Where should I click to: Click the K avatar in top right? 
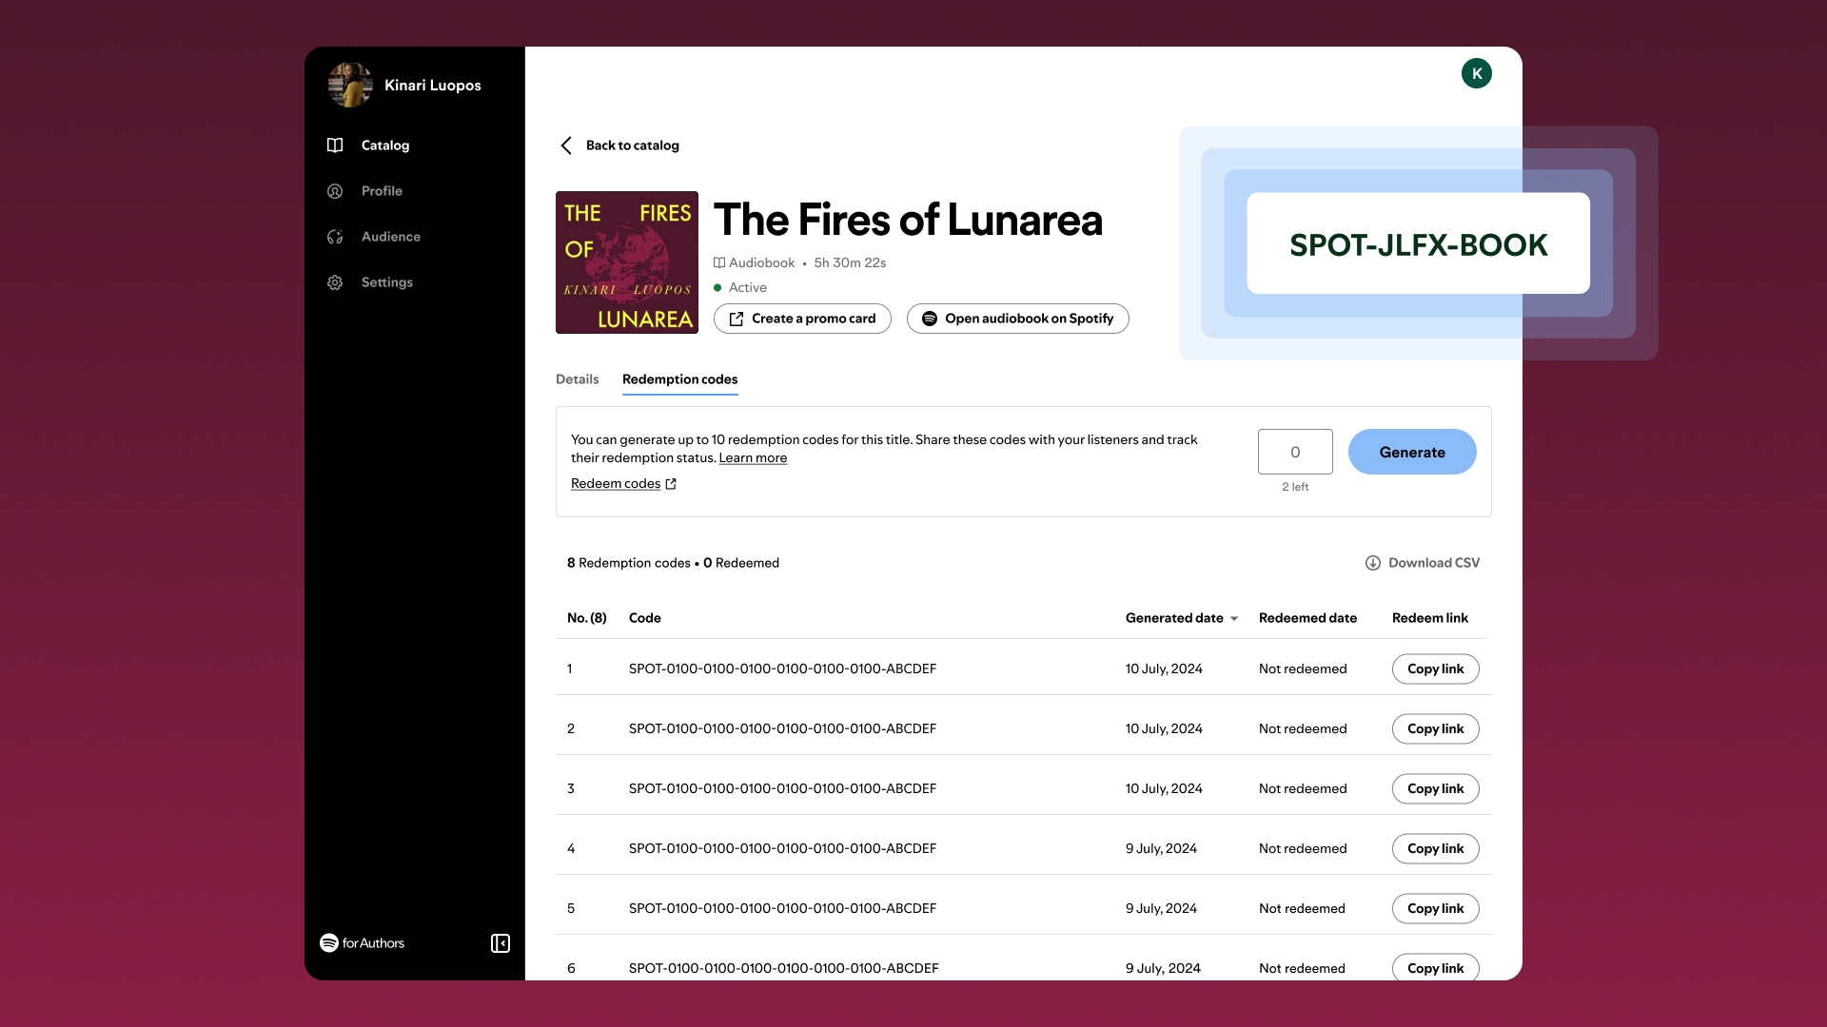(x=1477, y=72)
